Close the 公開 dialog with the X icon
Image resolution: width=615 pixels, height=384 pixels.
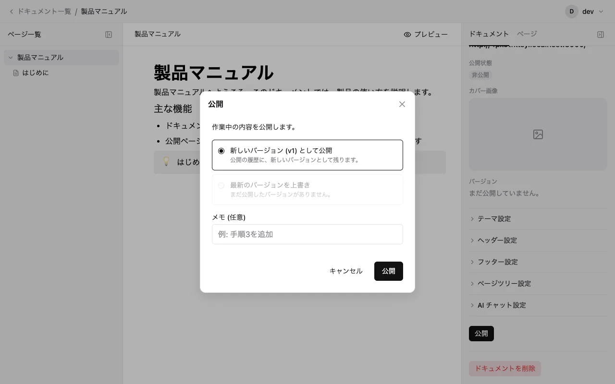[402, 104]
